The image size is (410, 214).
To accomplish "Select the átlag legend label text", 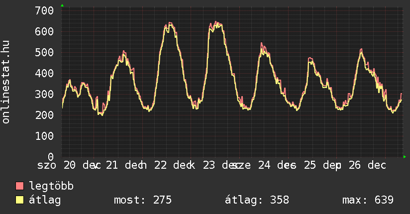I will pyautogui.click(x=45, y=200).
